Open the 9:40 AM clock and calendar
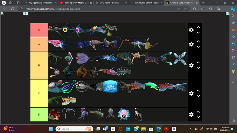The height and width of the screenshot is (133, 237). (x=225, y=129)
